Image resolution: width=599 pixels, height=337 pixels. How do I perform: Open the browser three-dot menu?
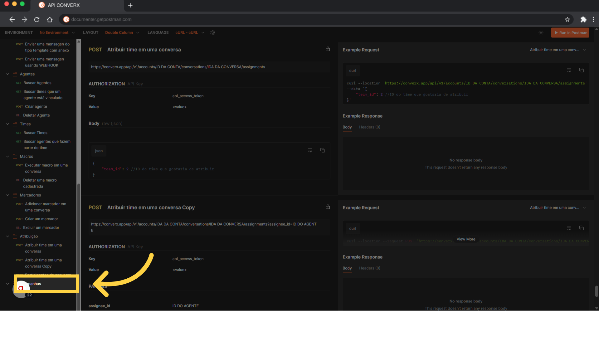[x=593, y=19]
